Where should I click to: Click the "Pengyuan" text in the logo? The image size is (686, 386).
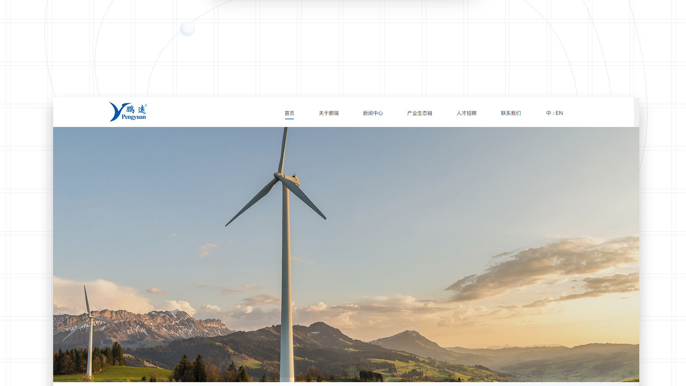[x=134, y=117]
